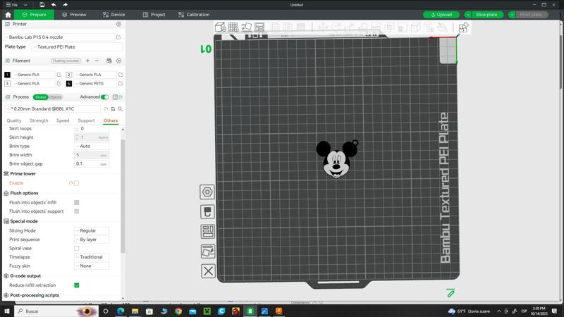Expand the Print sequence dropdown
This screenshot has width=564, height=317.
(x=92, y=240)
